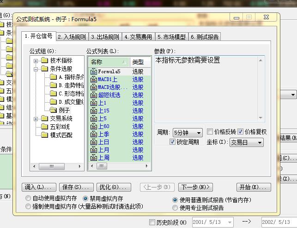The image size is (297, 228).
Task: Uncheck the 价格复权 checkbox
Action: click(240, 131)
